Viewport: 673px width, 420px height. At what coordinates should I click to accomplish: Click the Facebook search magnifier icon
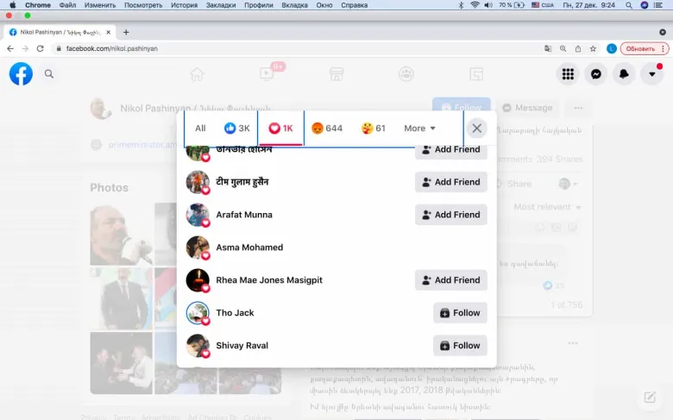[x=49, y=74]
